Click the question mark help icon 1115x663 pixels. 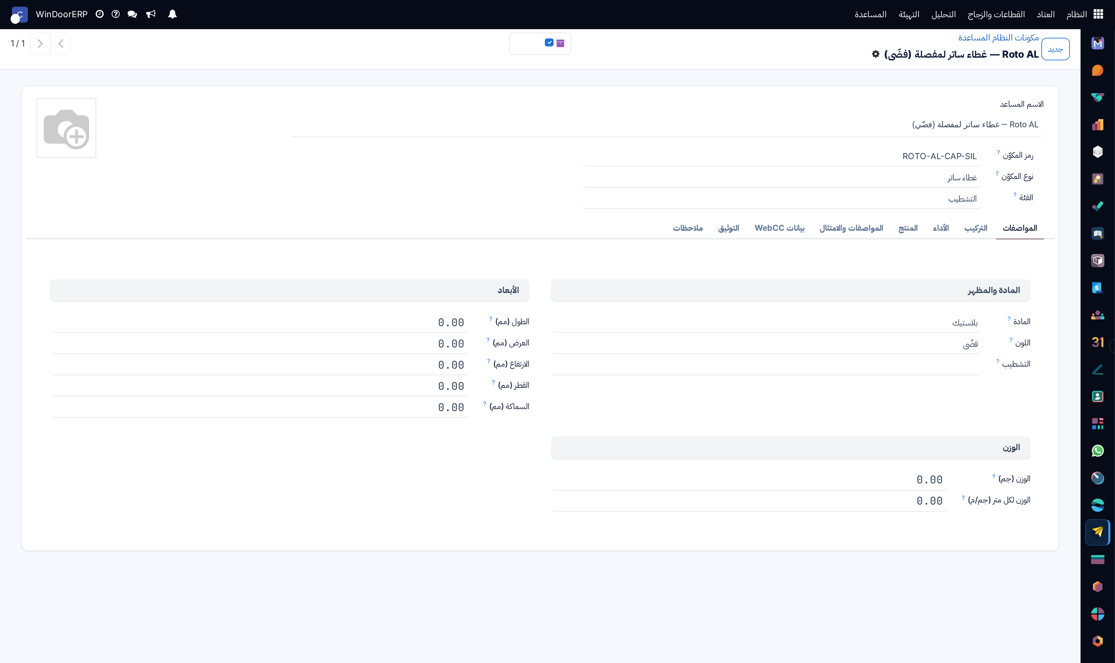point(115,14)
